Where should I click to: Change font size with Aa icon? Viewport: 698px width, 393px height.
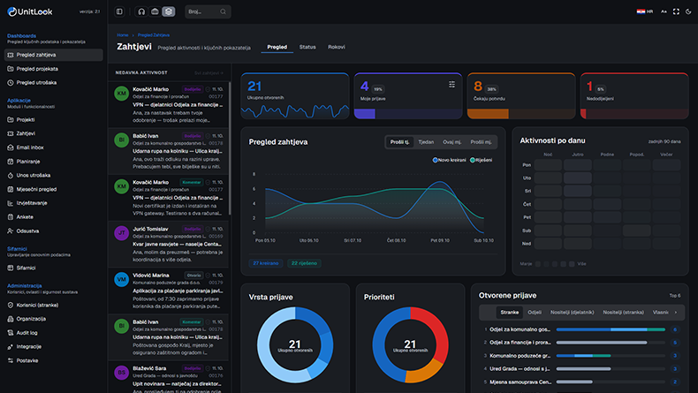[664, 11]
